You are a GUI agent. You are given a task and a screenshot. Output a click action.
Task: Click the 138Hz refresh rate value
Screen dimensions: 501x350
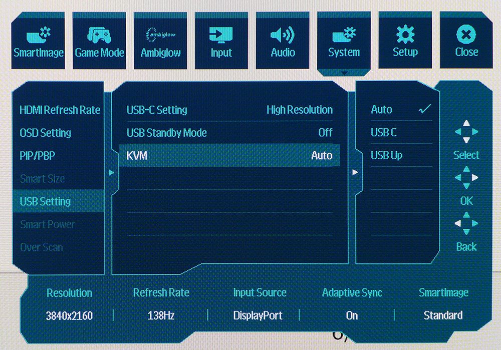[161, 315]
